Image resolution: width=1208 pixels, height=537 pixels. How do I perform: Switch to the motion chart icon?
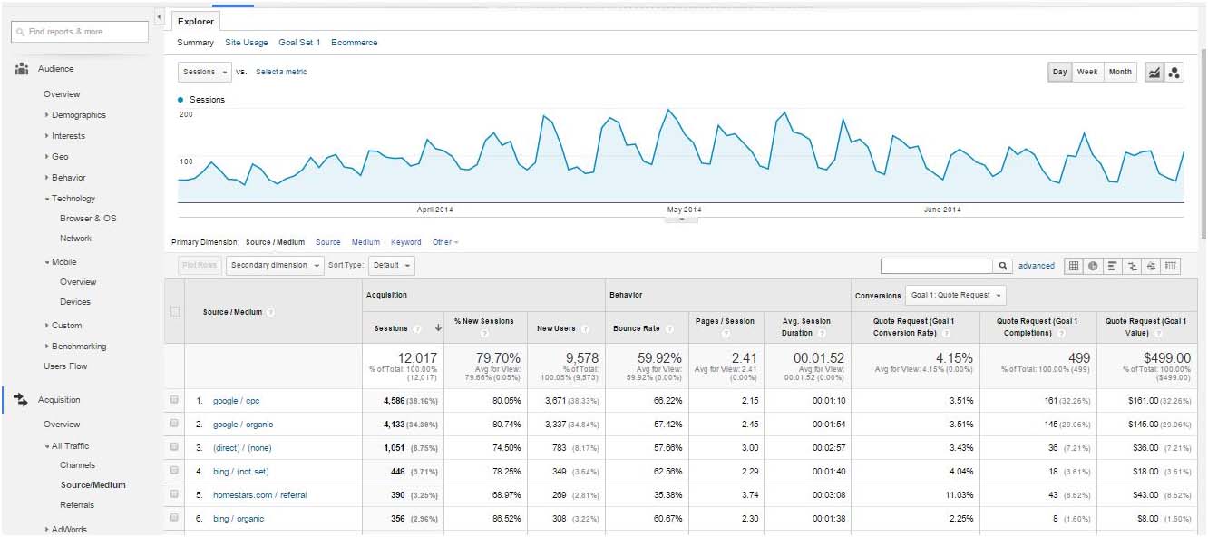(1174, 73)
